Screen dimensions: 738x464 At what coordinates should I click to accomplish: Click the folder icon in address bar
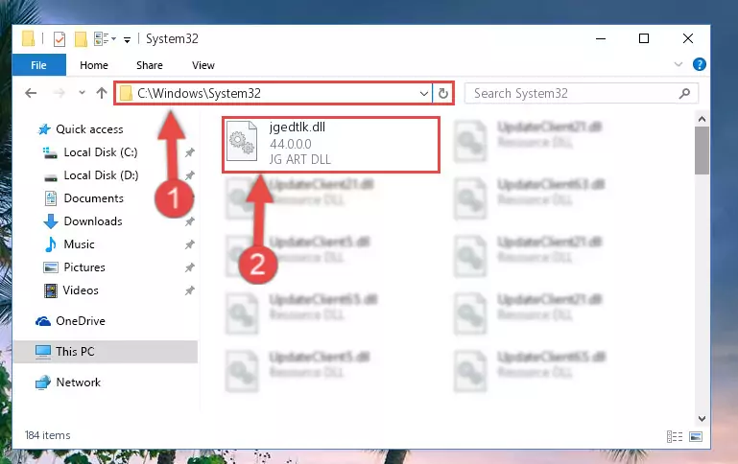[x=126, y=93]
